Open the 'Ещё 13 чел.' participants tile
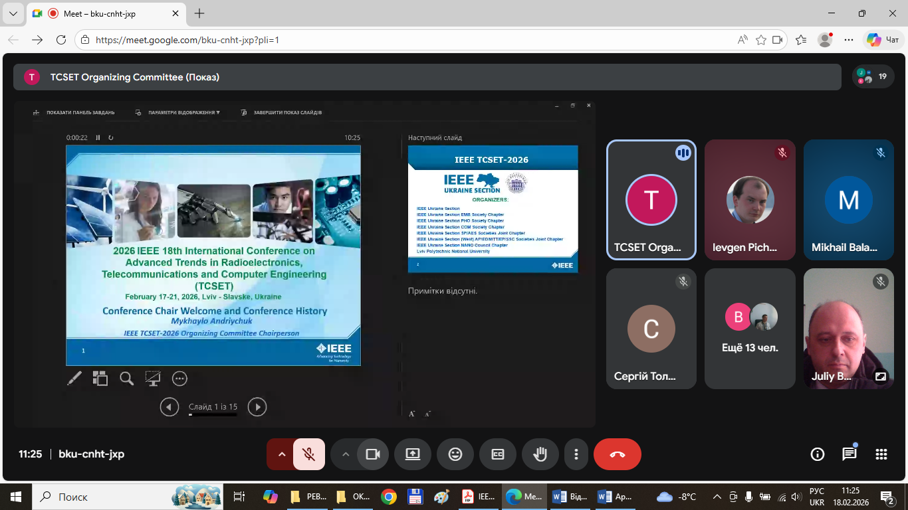 pos(750,329)
